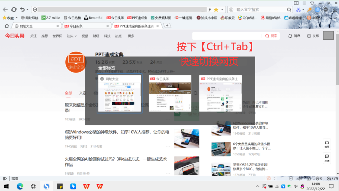Click the star bookmark icon in address bar
Viewport: 339px width, 191px height.
(216, 10)
